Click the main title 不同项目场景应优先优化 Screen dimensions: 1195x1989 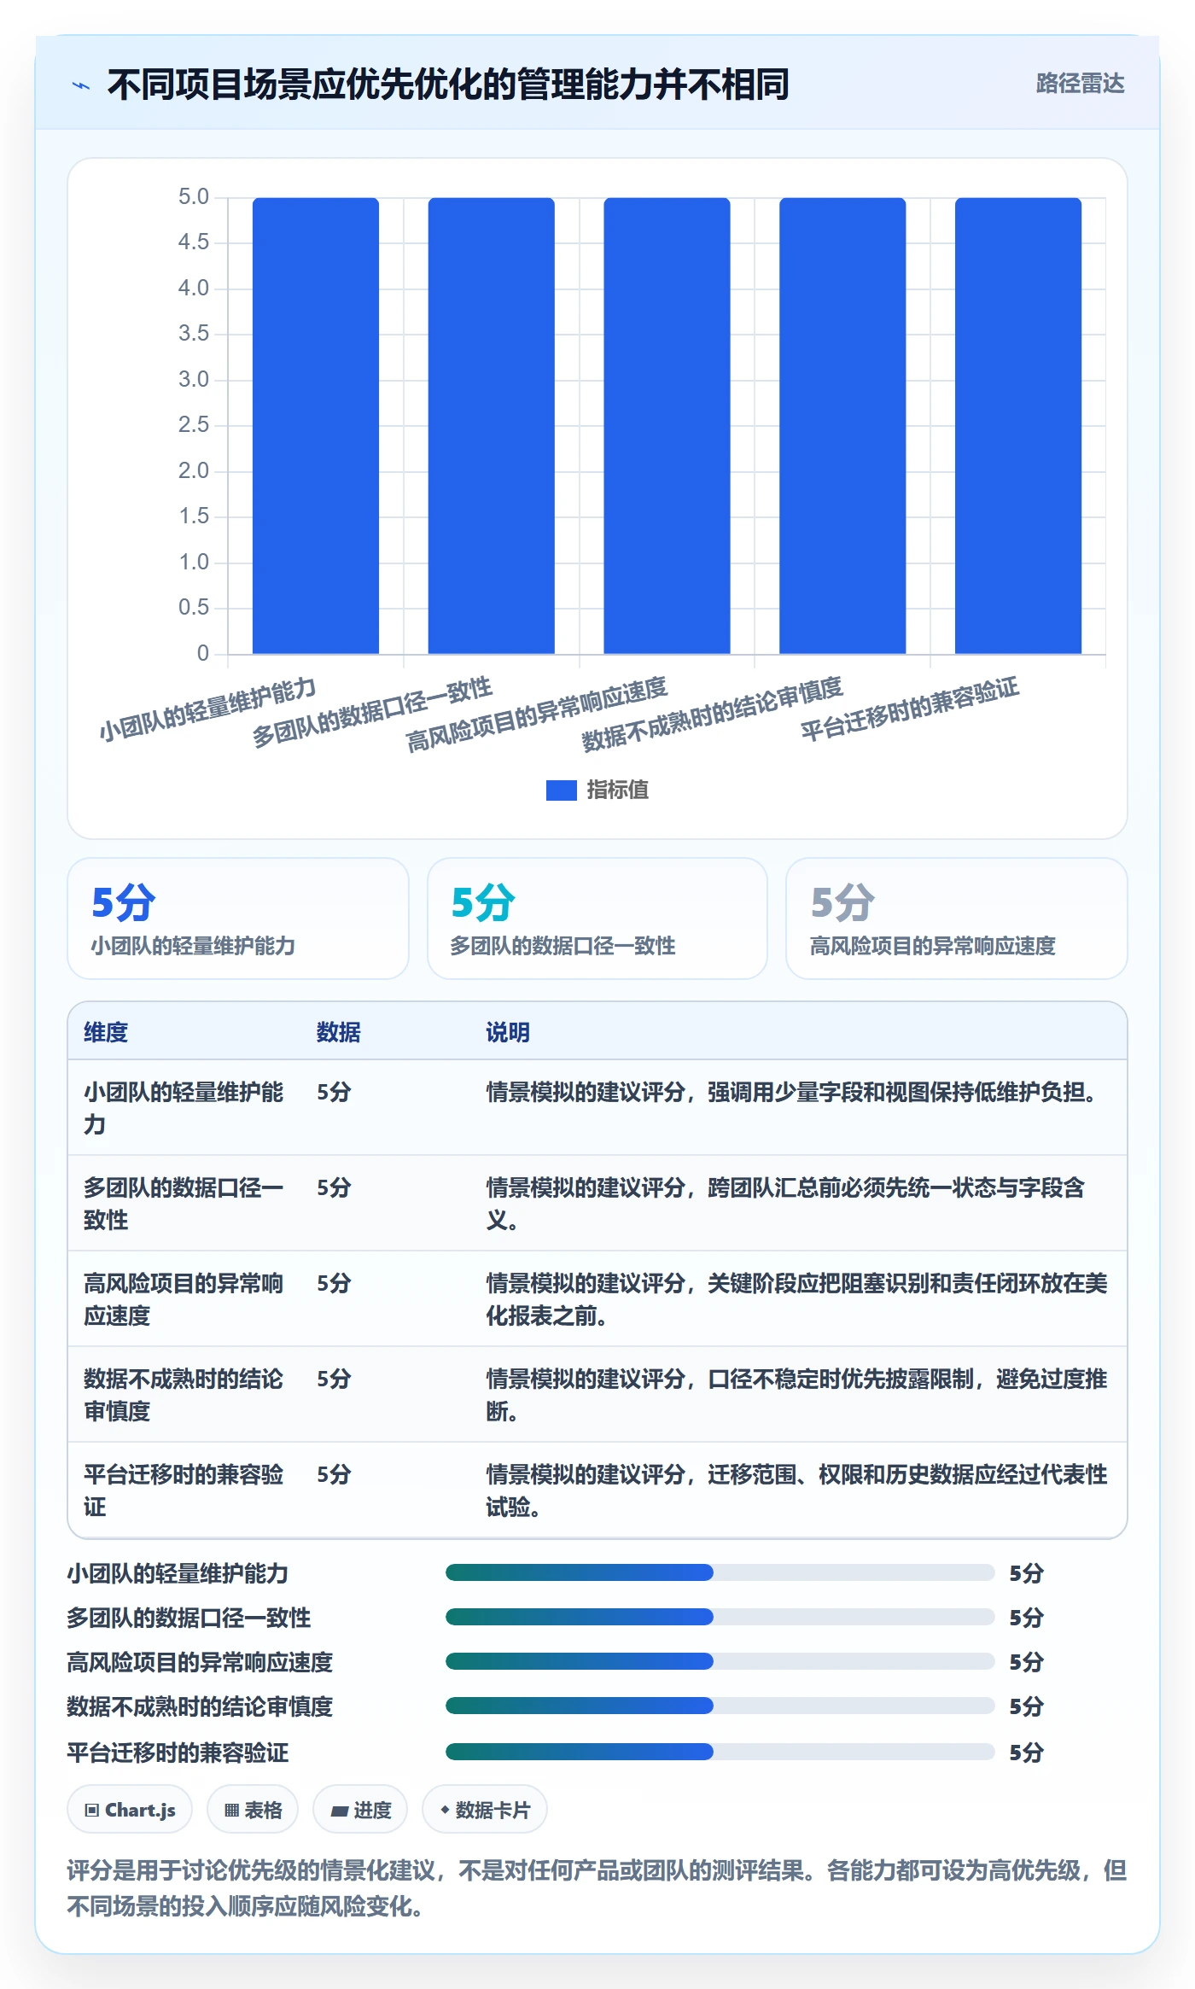coord(448,85)
